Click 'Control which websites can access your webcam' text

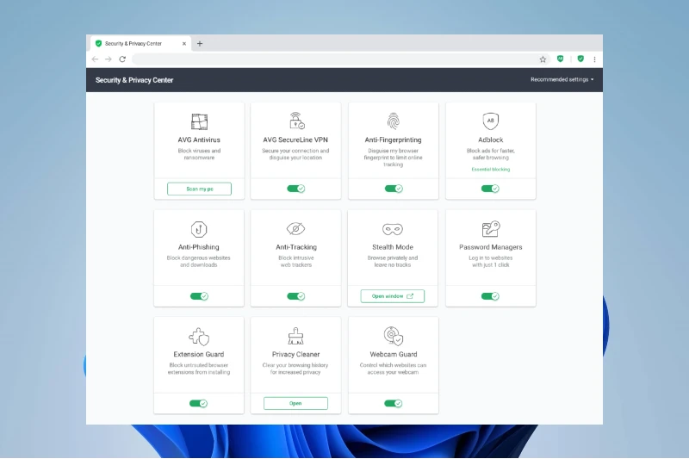[394, 369]
